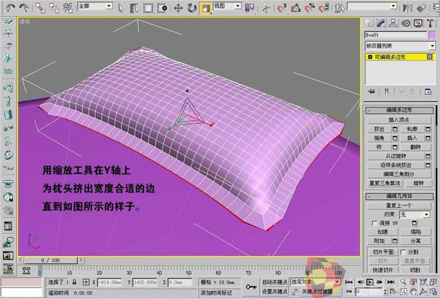Activate the Select and Move tool
The image size is (440, 298).
pyautogui.click(x=178, y=8)
